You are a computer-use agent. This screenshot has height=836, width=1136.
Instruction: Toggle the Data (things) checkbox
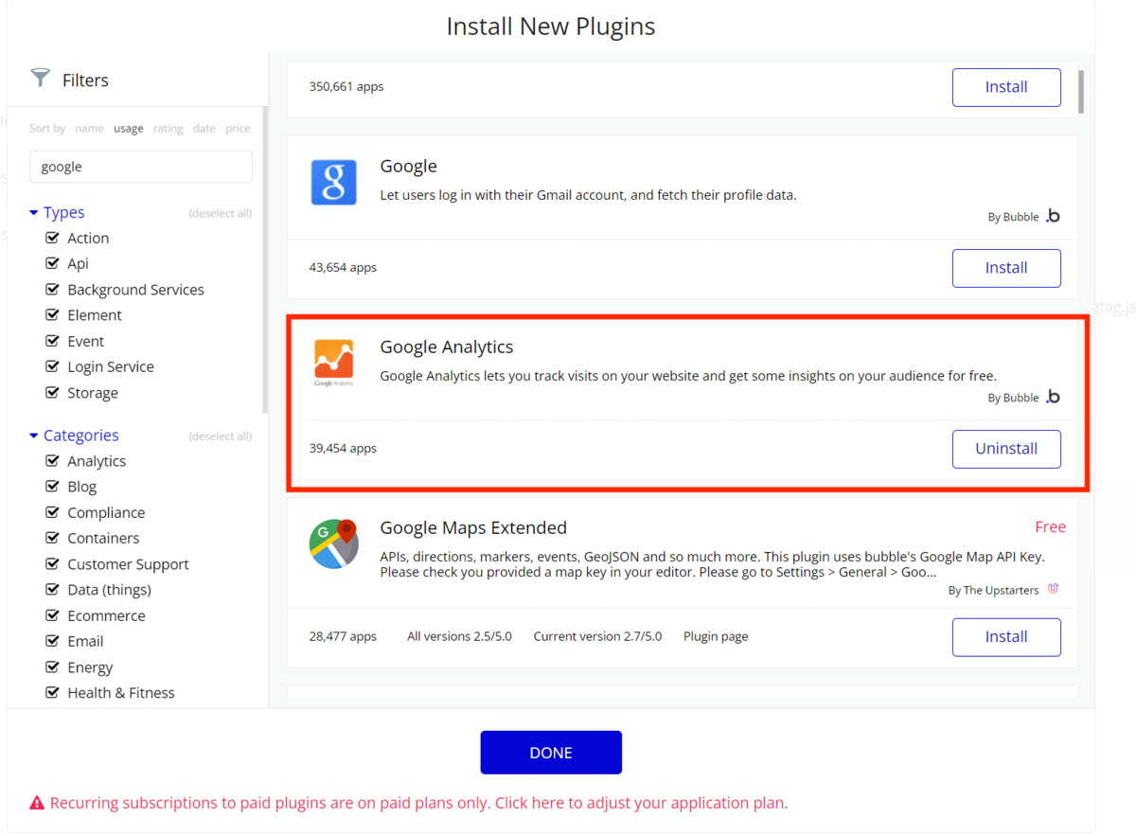[x=53, y=590]
